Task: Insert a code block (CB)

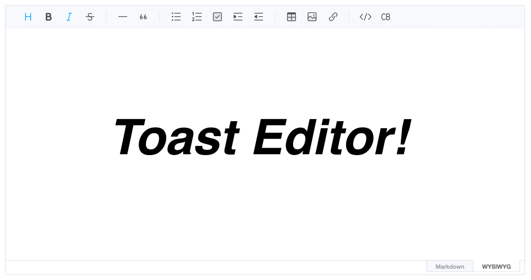Action: 386,17
